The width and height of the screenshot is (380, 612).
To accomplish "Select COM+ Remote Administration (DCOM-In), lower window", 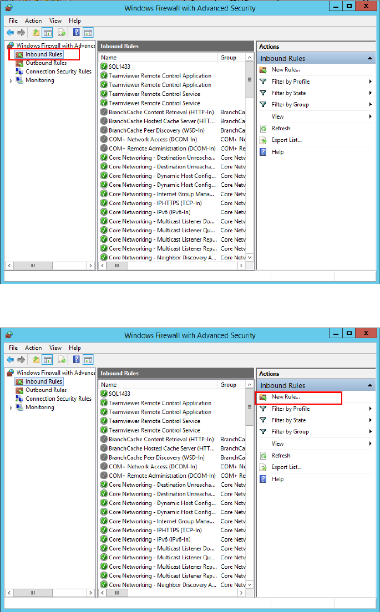I will pos(162,476).
